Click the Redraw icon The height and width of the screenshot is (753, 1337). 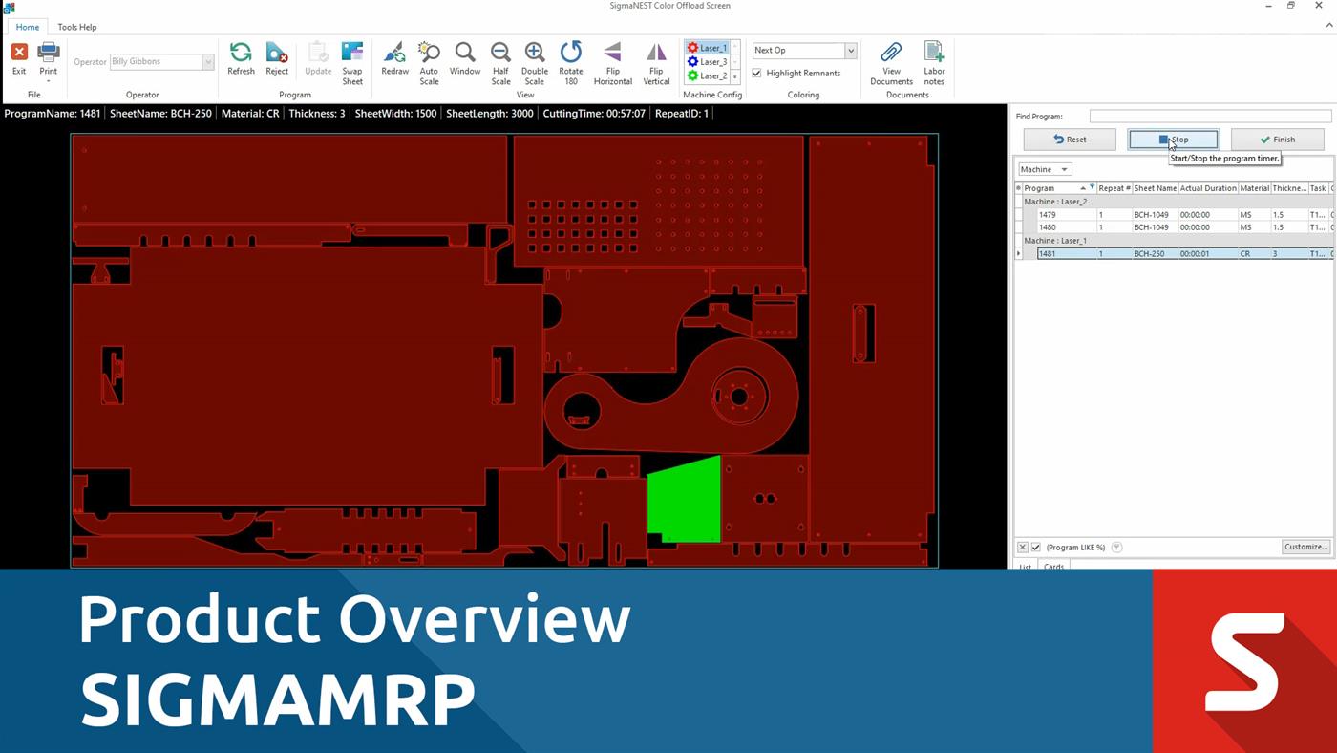[394, 57]
